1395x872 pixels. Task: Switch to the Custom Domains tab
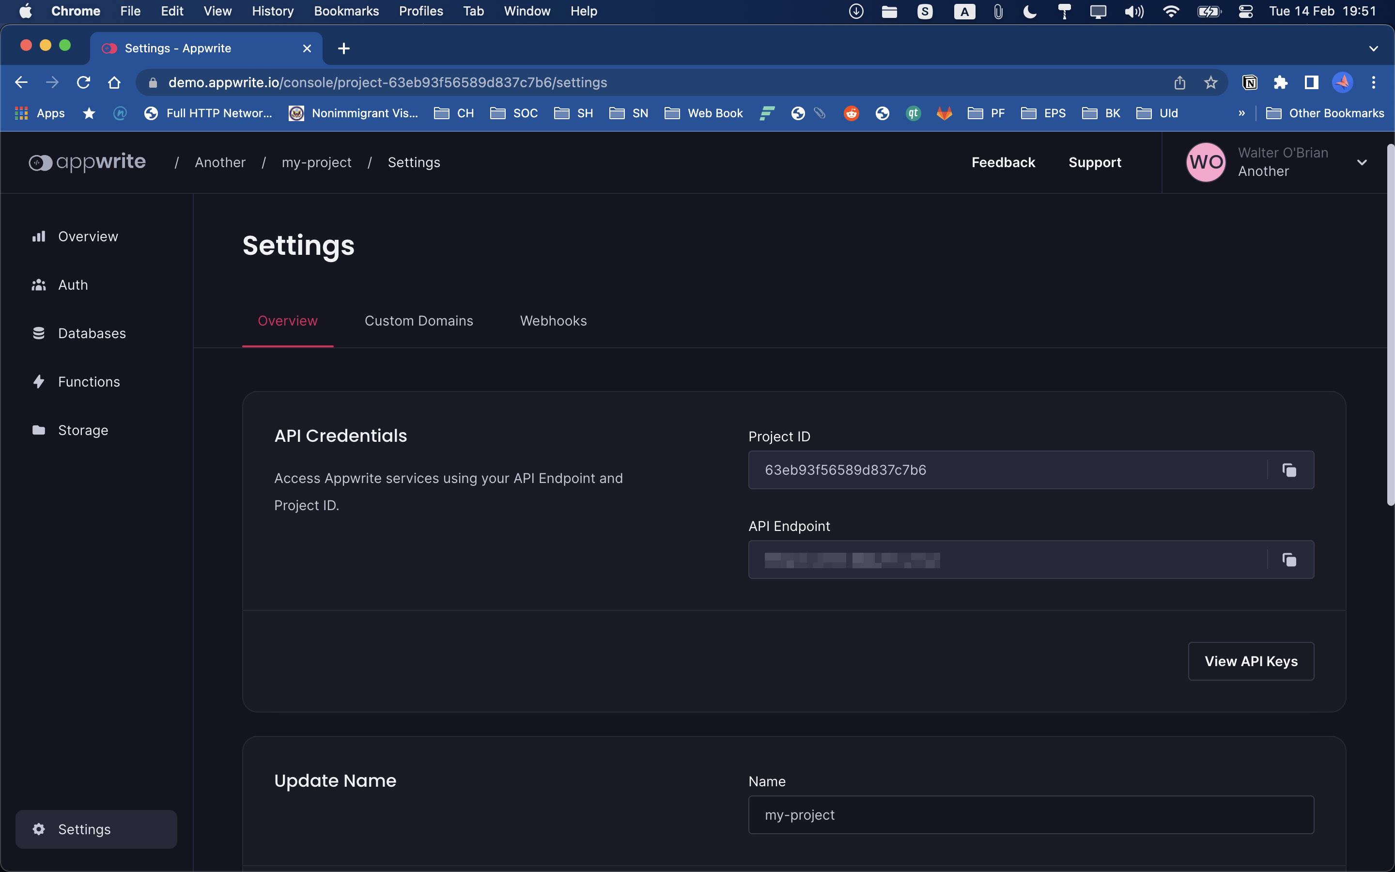419,321
